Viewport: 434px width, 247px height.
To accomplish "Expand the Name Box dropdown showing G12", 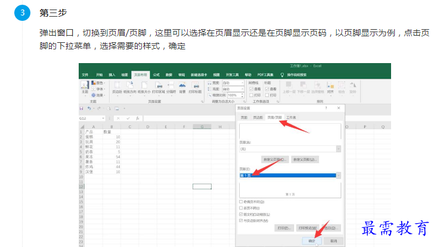I will 103,118.
